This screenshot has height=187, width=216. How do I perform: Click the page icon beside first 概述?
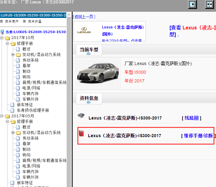[18, 49]
